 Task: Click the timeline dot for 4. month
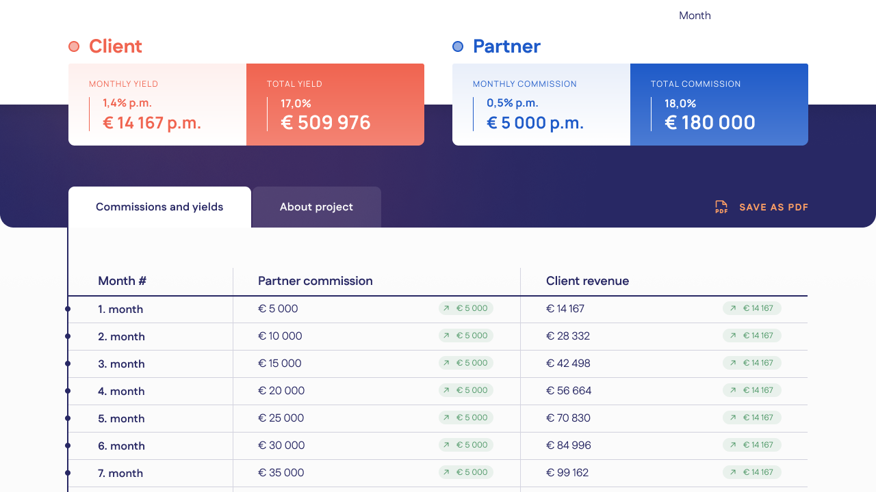68,391
